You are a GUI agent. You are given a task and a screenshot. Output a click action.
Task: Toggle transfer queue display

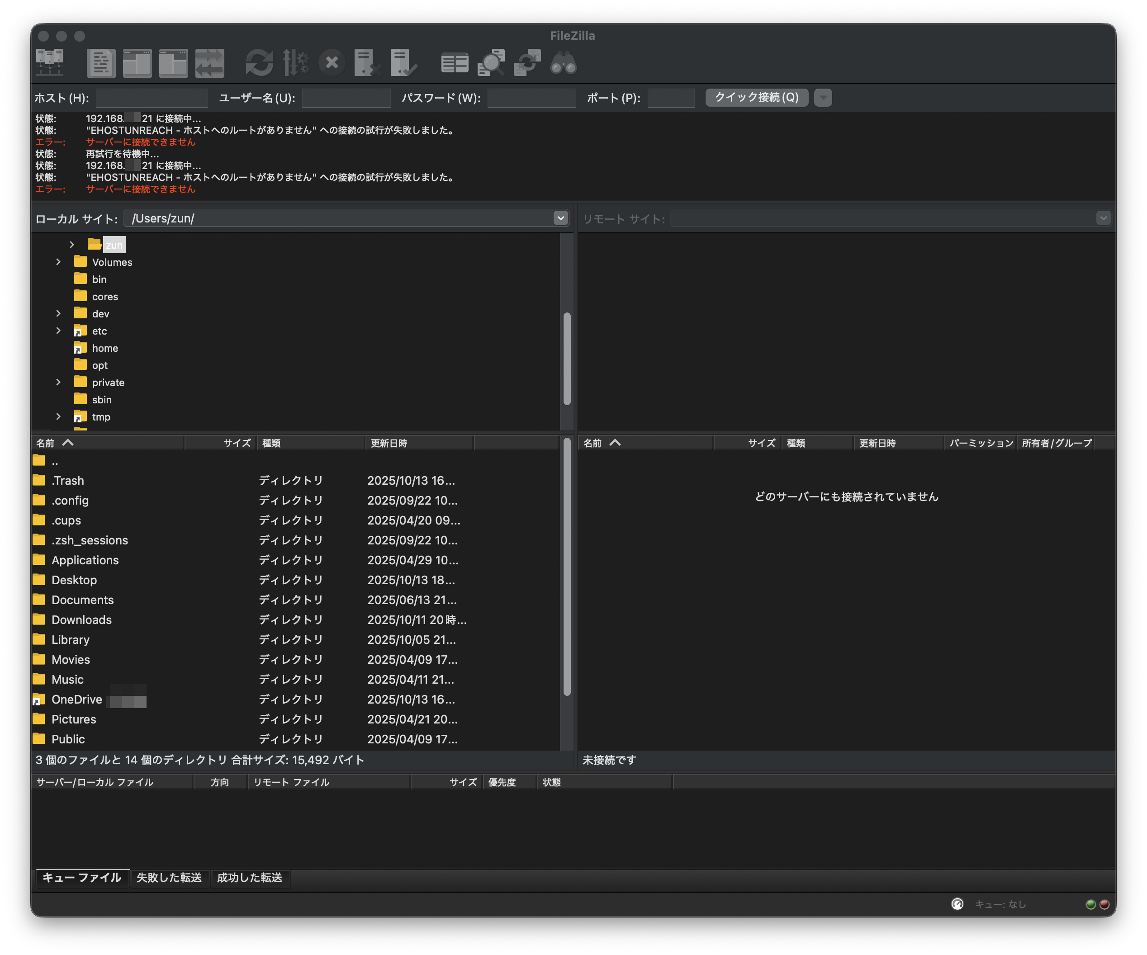point(210,63)
